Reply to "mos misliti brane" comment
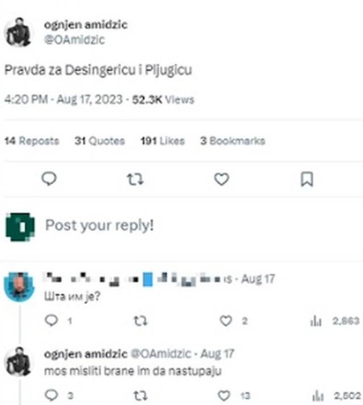The width and height of the screenshot is (363, 405). [x=51, y=395]
